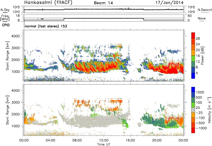Click the CPID label
Screen dimensions: 212x146
pyautogui.click(x=6, y=25)
